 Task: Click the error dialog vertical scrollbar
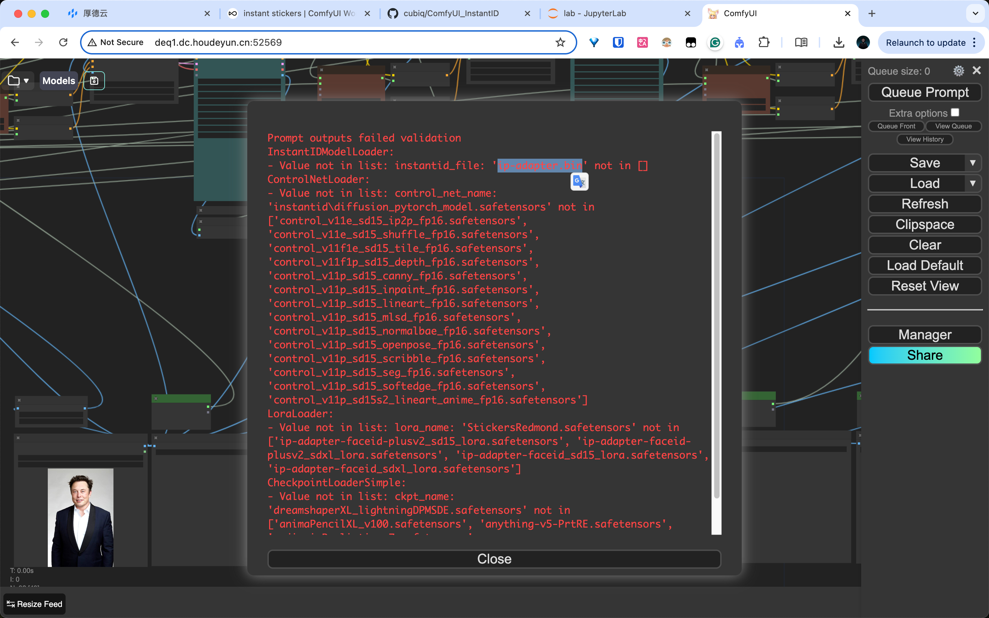point(716,315)
